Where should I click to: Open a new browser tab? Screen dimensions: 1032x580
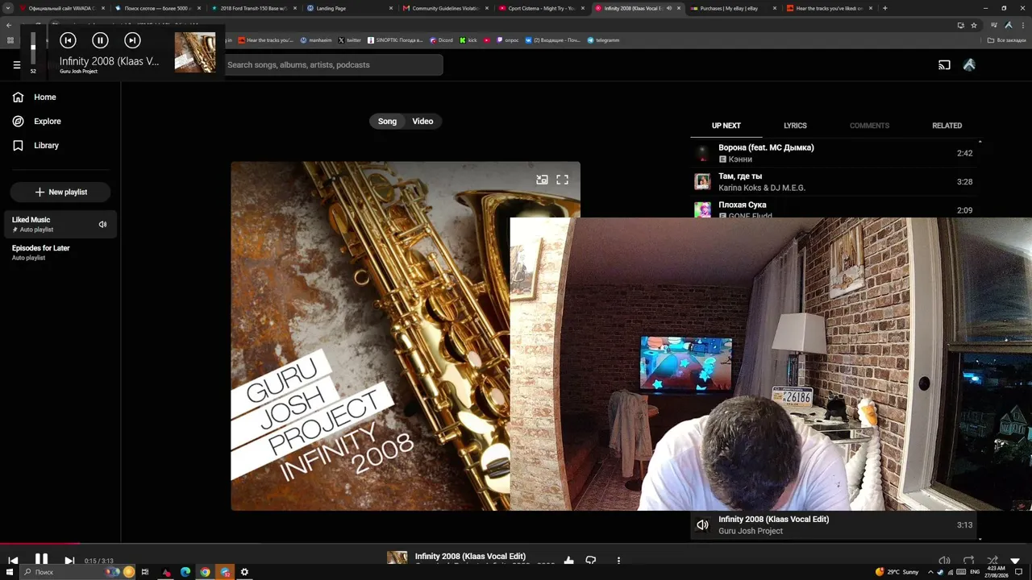point(884,8)
